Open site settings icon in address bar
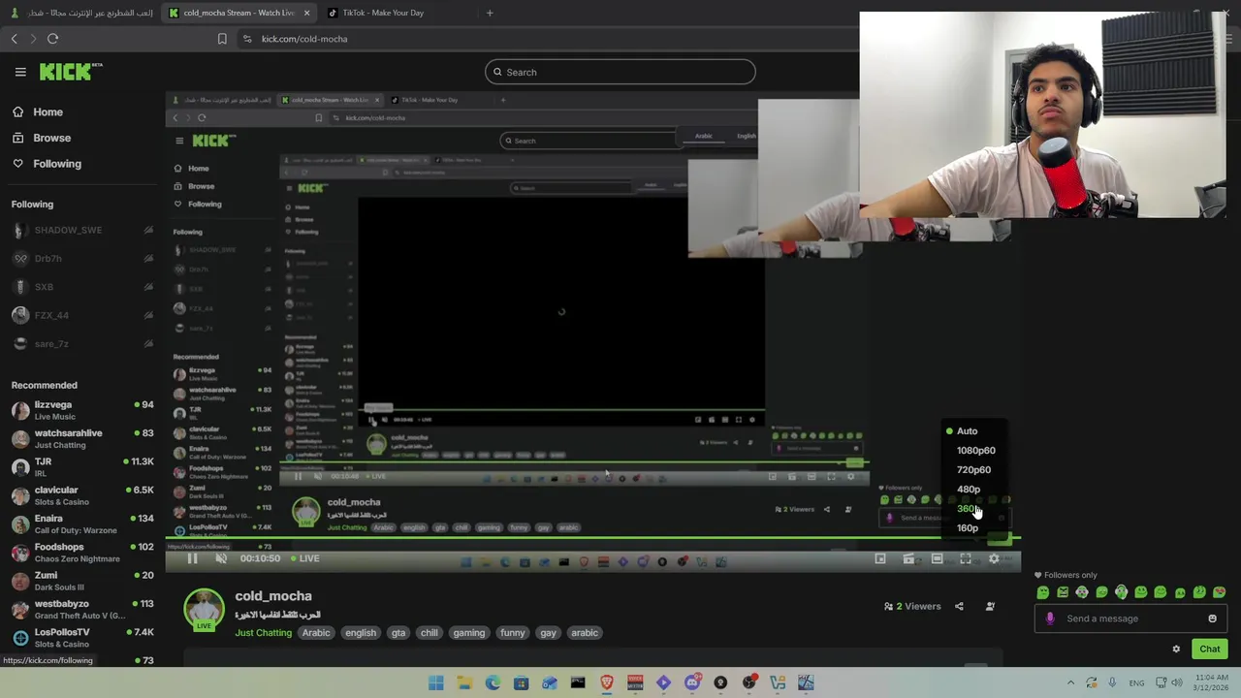Image resolution: width=1241 pixels, height=698 pixels. (x=247, y=39)
